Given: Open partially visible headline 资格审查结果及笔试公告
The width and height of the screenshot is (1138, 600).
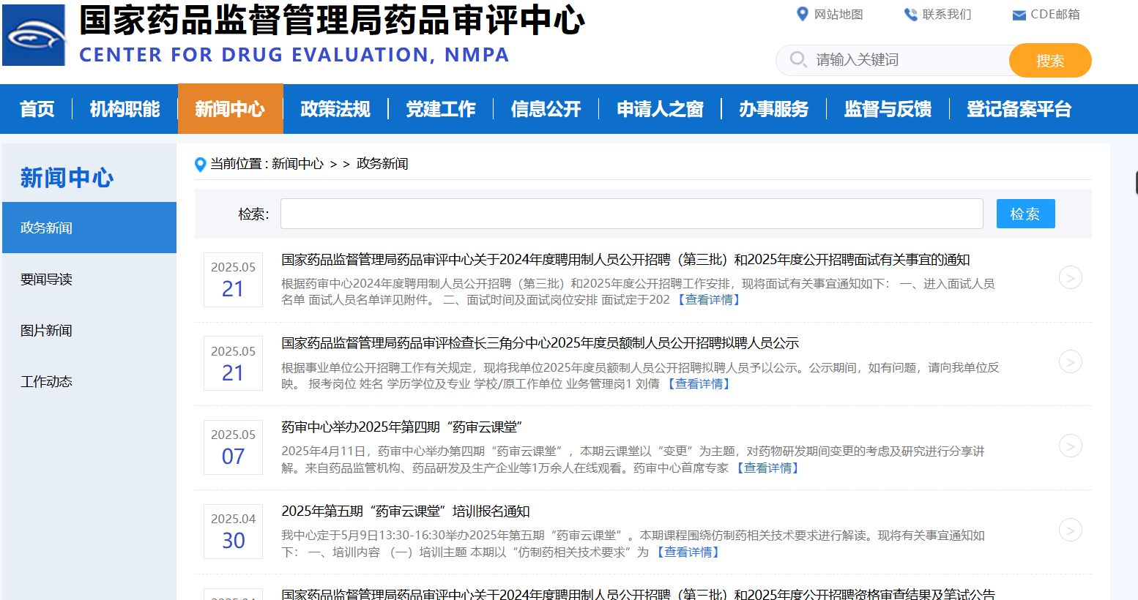Looking at the screenshot, I should [638, 593].
